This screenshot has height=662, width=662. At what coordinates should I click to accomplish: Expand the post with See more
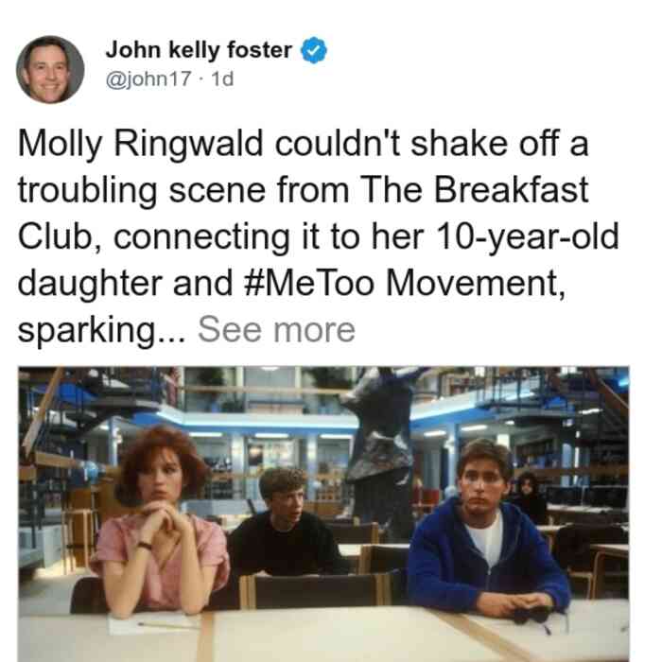[276, 330]
